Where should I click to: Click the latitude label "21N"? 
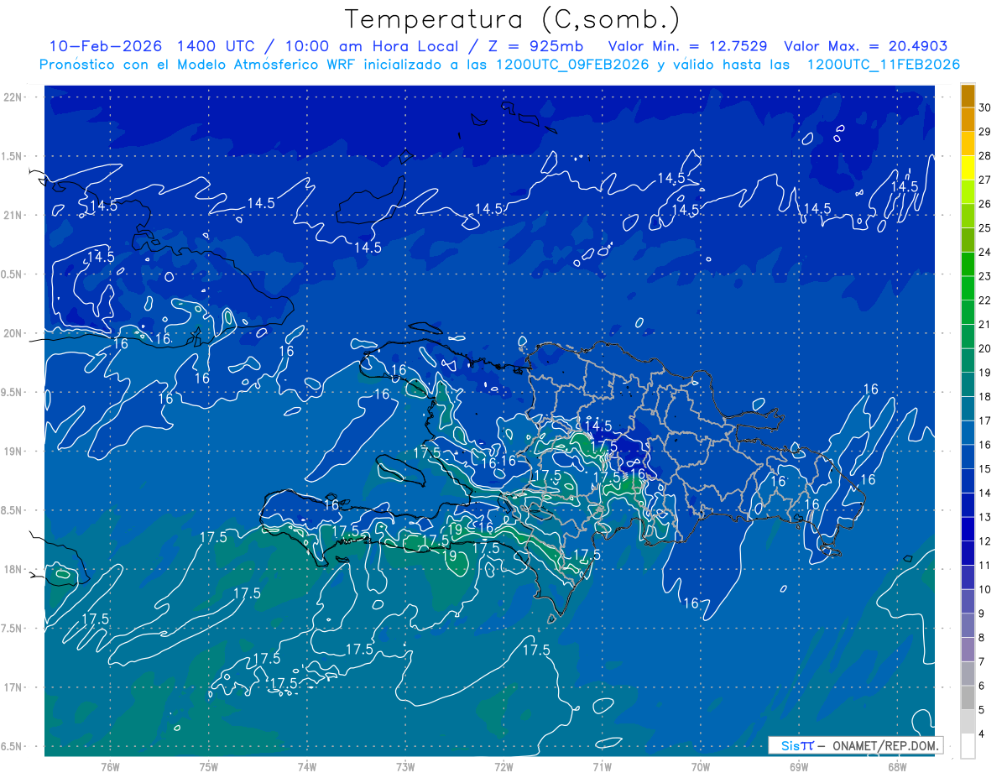tap(13, 215)
